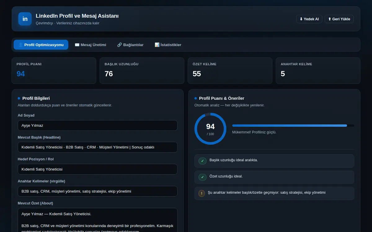Click the green check icon beside "Özet uzunluğu ideal."
The width and height of the screenshot is (372, 232).
point(202,177)
